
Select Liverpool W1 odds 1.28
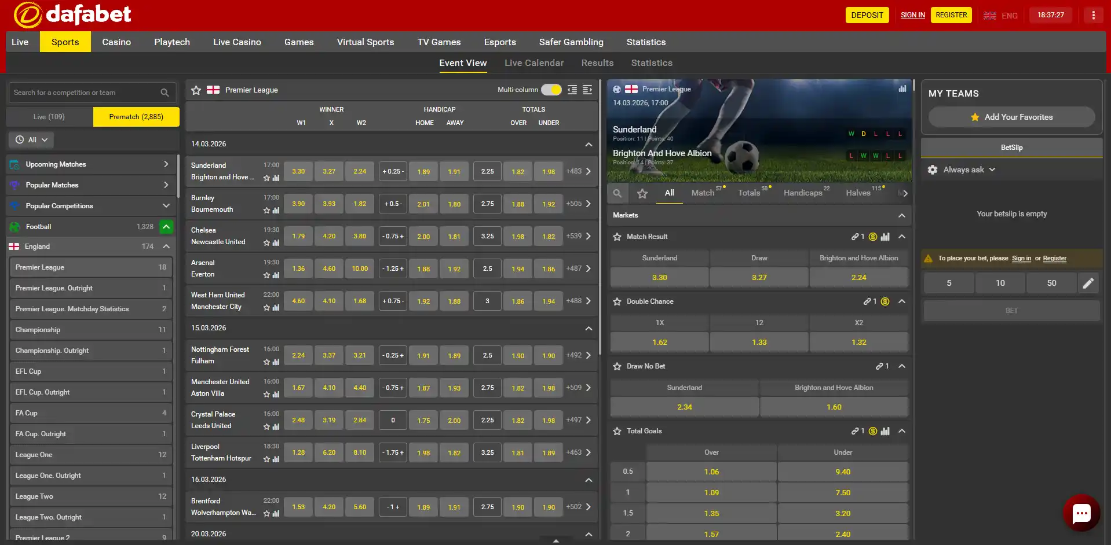[298, 453]
